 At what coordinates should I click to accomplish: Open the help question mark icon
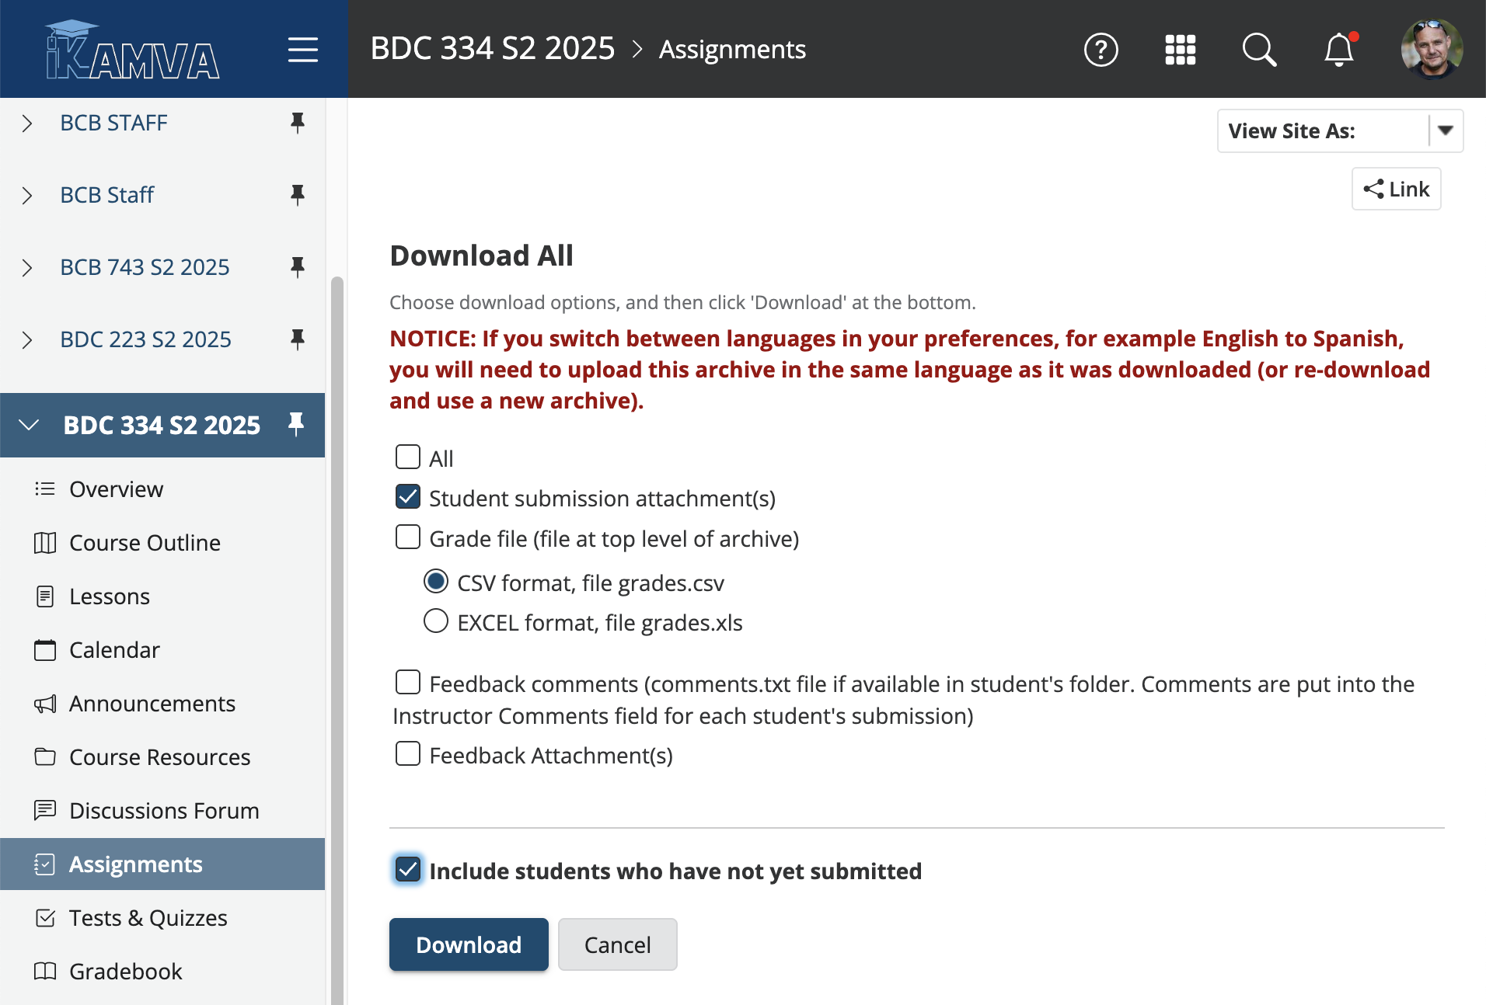[x=1101, y=50]
